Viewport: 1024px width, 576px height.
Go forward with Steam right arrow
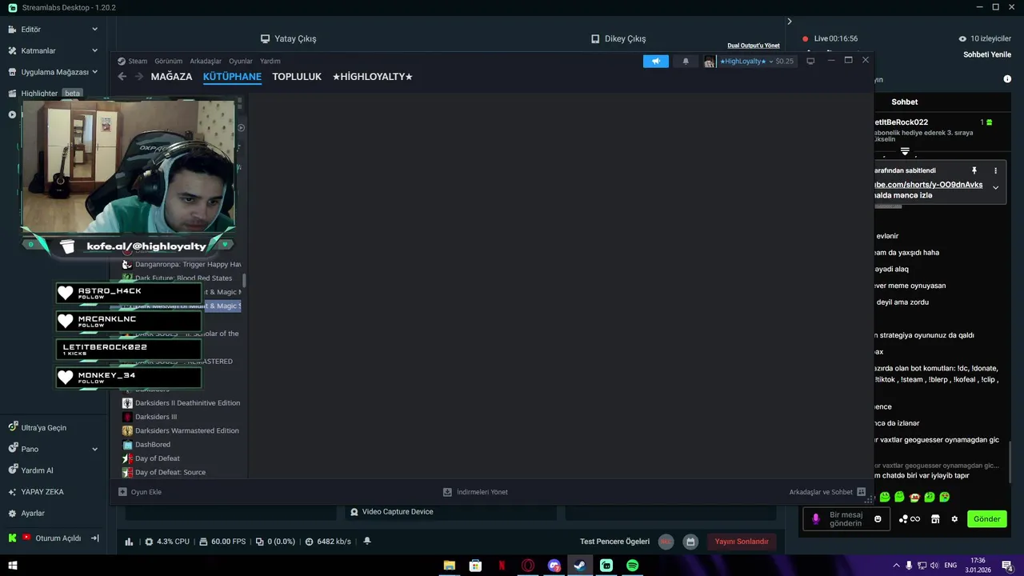point(139,77)
